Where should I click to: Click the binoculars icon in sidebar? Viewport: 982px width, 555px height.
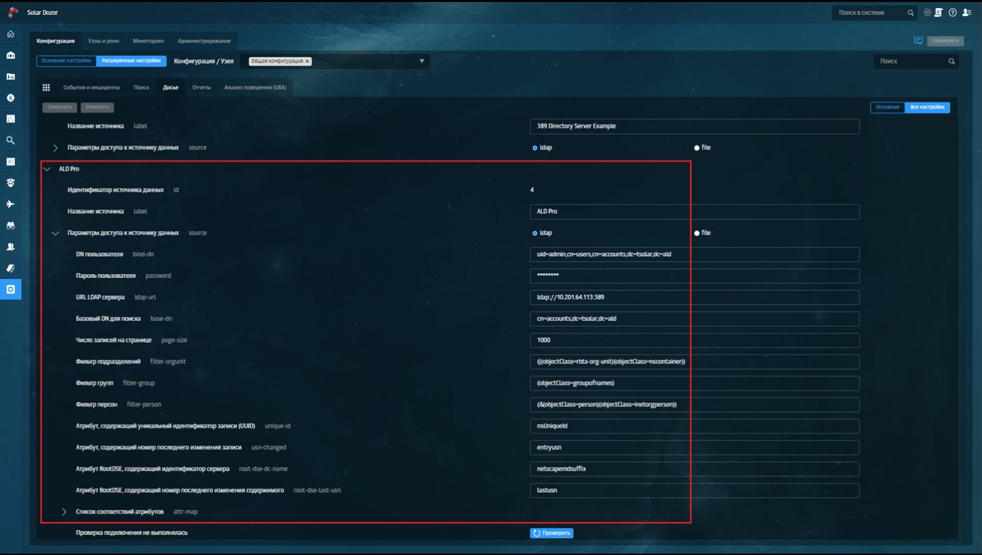[10, 225]
